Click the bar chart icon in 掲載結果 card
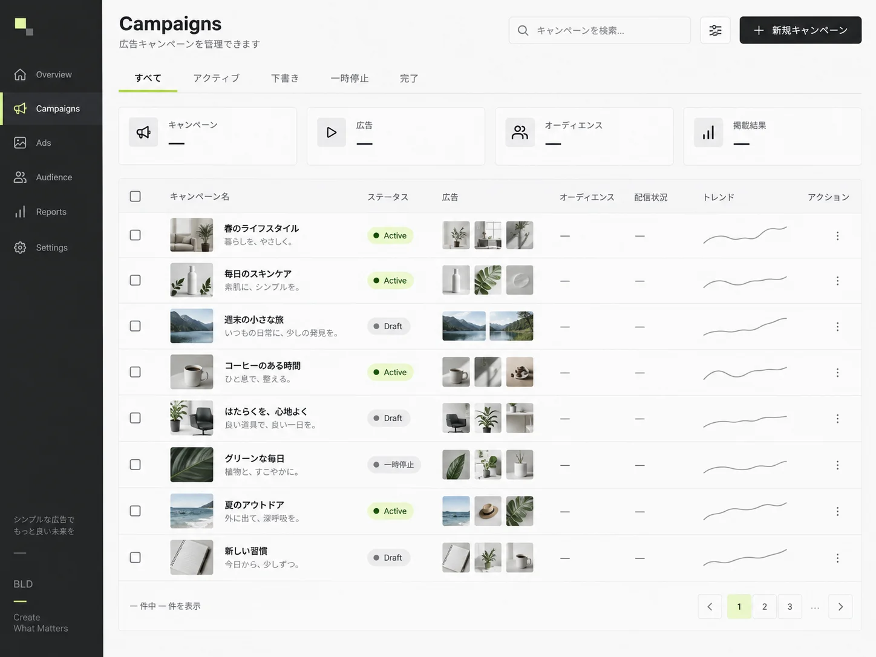The width and height of the screenshot is (876, 657). click(708, 132)
